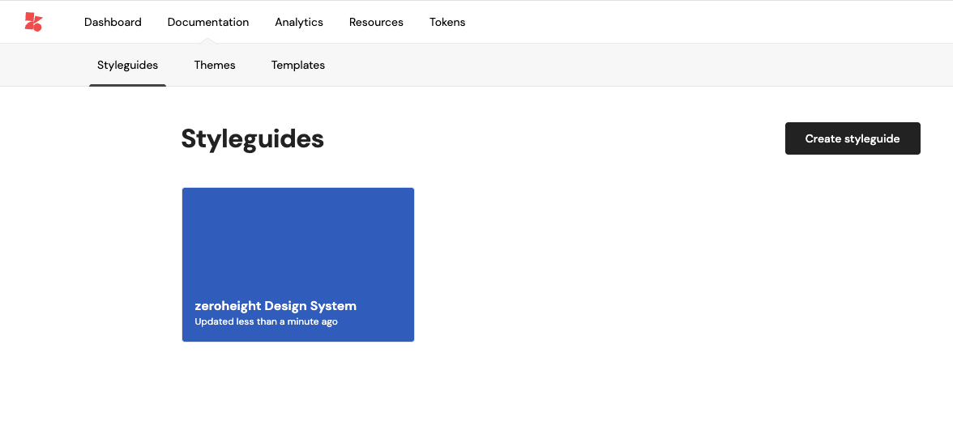Image resolution: width=953 pixels, height=438 pixels.
Task: Click the dark underline below the Styleguides tab
Action: click(127, 85)
